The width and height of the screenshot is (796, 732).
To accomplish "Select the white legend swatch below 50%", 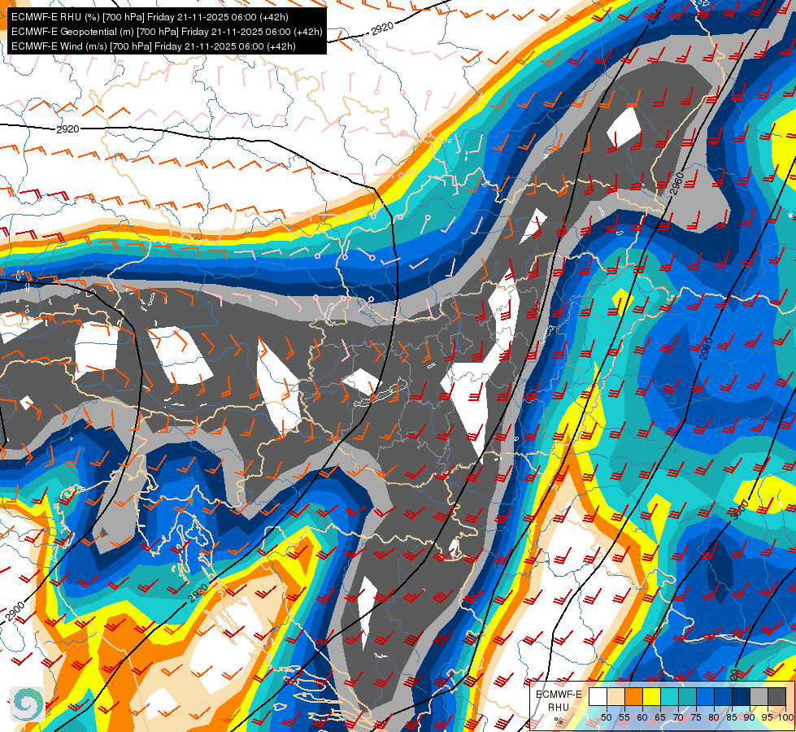I will pos(598,696).
